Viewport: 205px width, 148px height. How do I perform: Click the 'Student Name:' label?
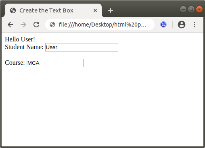24,47
